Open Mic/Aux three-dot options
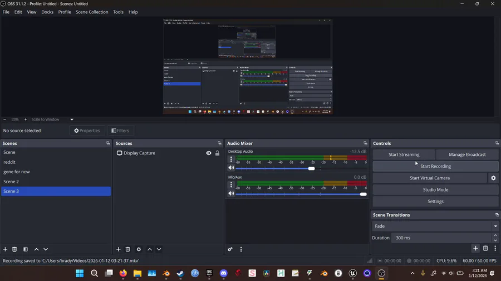 click(x=231, y=185)
